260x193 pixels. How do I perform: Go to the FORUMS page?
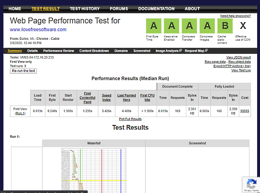[119, 9]
